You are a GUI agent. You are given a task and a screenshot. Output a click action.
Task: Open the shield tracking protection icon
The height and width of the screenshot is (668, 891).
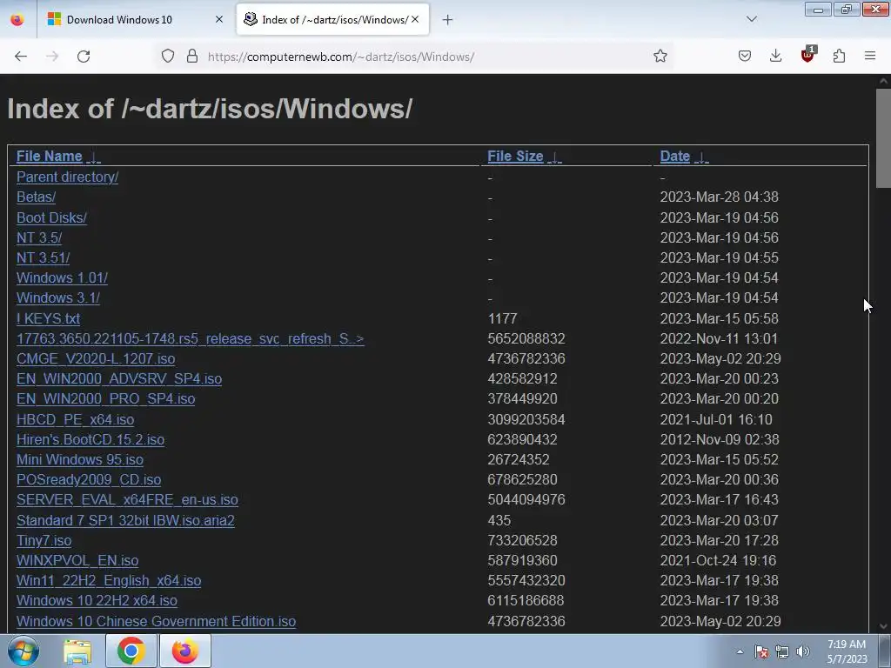[x=168, y=56]
